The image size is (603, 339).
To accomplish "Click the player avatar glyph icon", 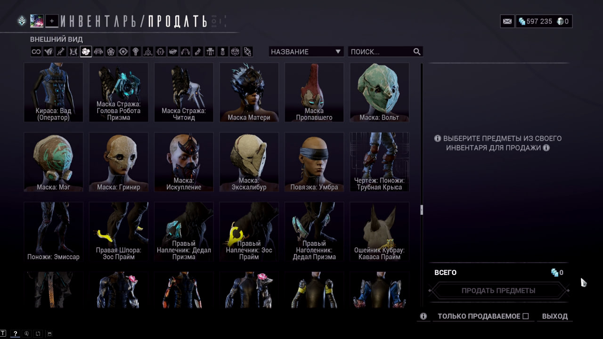I will coord(37,21).
